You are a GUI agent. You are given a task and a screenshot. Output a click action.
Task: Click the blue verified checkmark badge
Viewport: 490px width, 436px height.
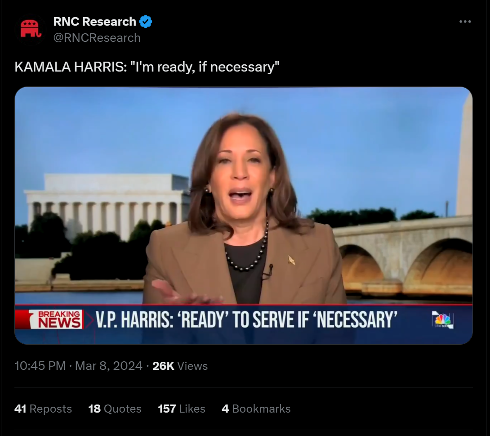pyautogui.click(x=145, y=22)
